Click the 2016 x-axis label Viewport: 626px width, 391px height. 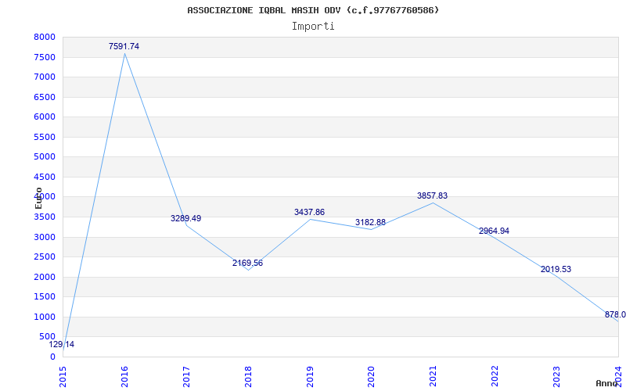(124, 376)
